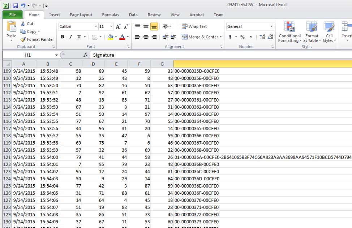Open the font size dropdown showing 11
This screenshot has width=352, height=228.
tap(111, 26)
